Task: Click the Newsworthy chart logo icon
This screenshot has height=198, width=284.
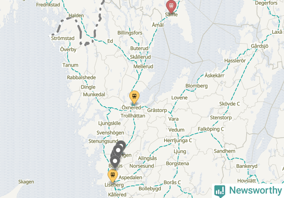Action: coord(220,191)
